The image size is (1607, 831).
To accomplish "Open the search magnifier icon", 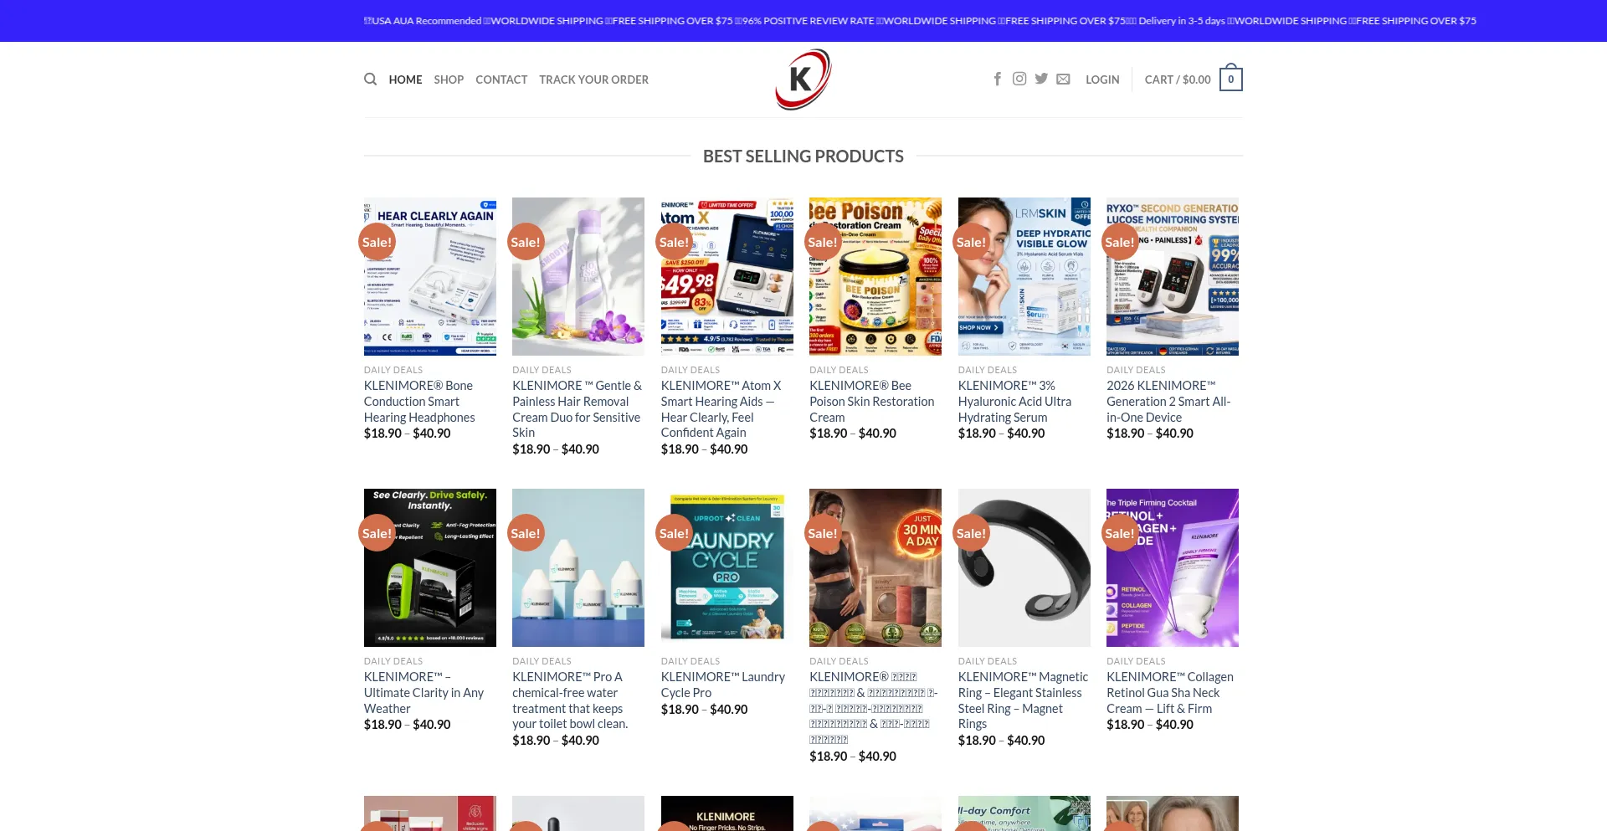I will click(x=370, y=80).
